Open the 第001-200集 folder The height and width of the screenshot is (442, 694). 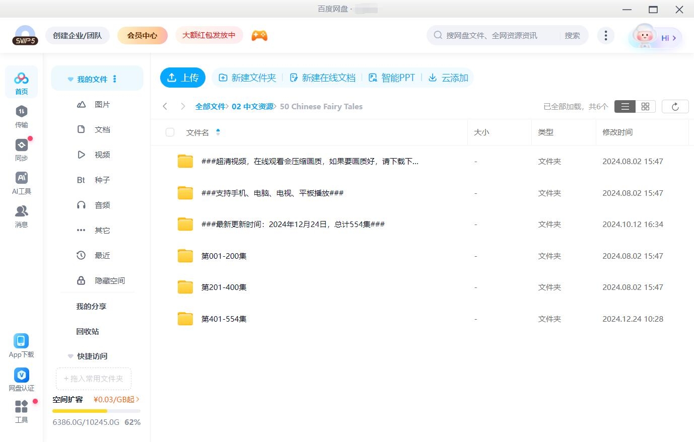coord(224,256)
